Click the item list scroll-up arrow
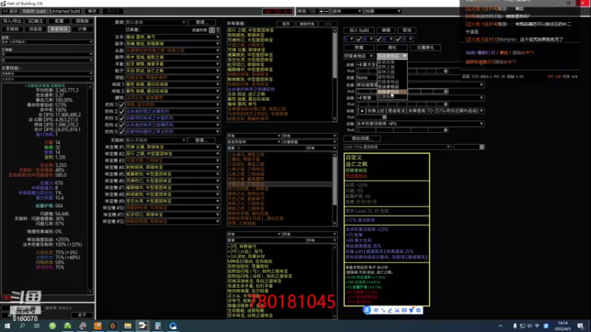Screen dimensions: 591x332 pyautogui.click(x=335, y=30)
